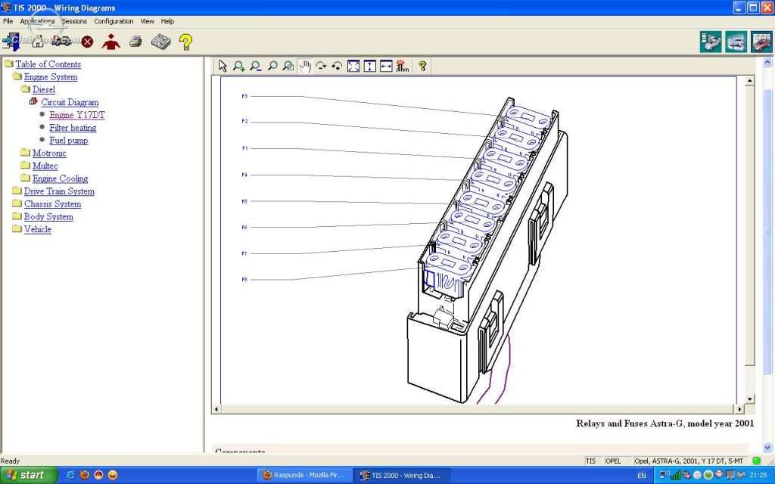Click the green signal strength tray icon
775x484 pixels.
676,475
